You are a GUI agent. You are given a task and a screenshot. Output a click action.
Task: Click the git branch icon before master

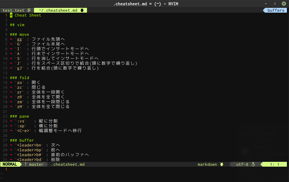tap(26, 164)
